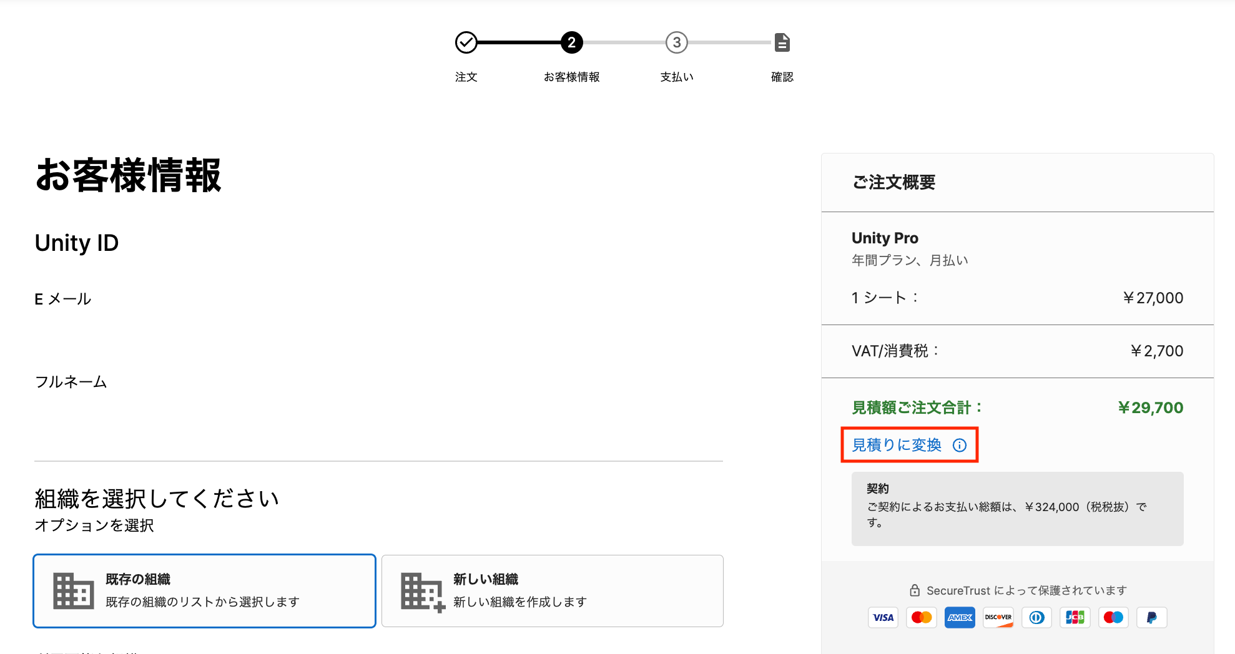The width and height of the screenshot is (1235, 654).
Task: Click the step 3 circle for 支払い
Action: (677, 42)
